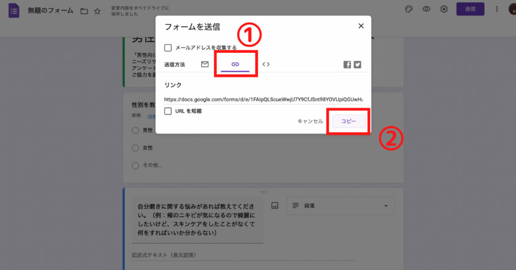Screen dimensions: 516x270
Task: Open the more options three-dot menu
Action: [x=497, y=10]
